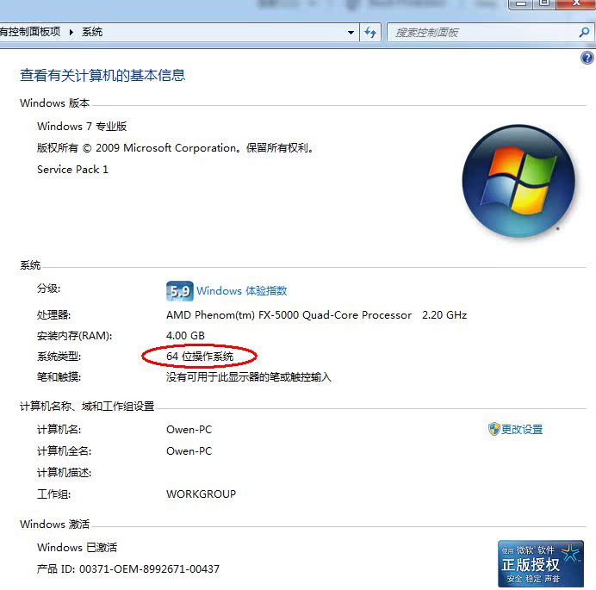This screenshot has width=596, height=590.
Task: Click the refresh button beside address bar
Action: (x=370, y=33)
